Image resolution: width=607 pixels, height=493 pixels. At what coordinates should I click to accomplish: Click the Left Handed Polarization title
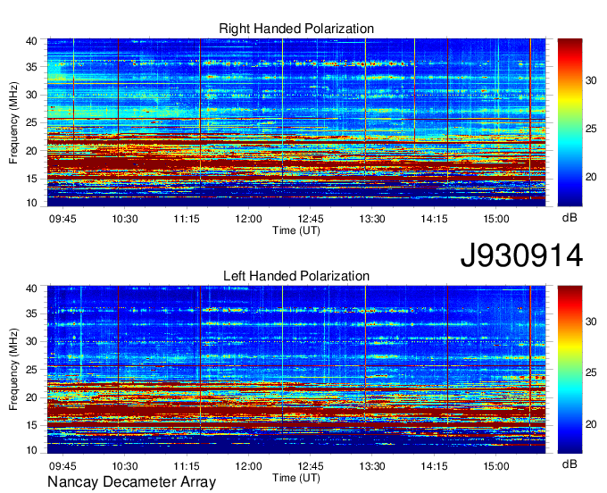[x=296, y=276]
